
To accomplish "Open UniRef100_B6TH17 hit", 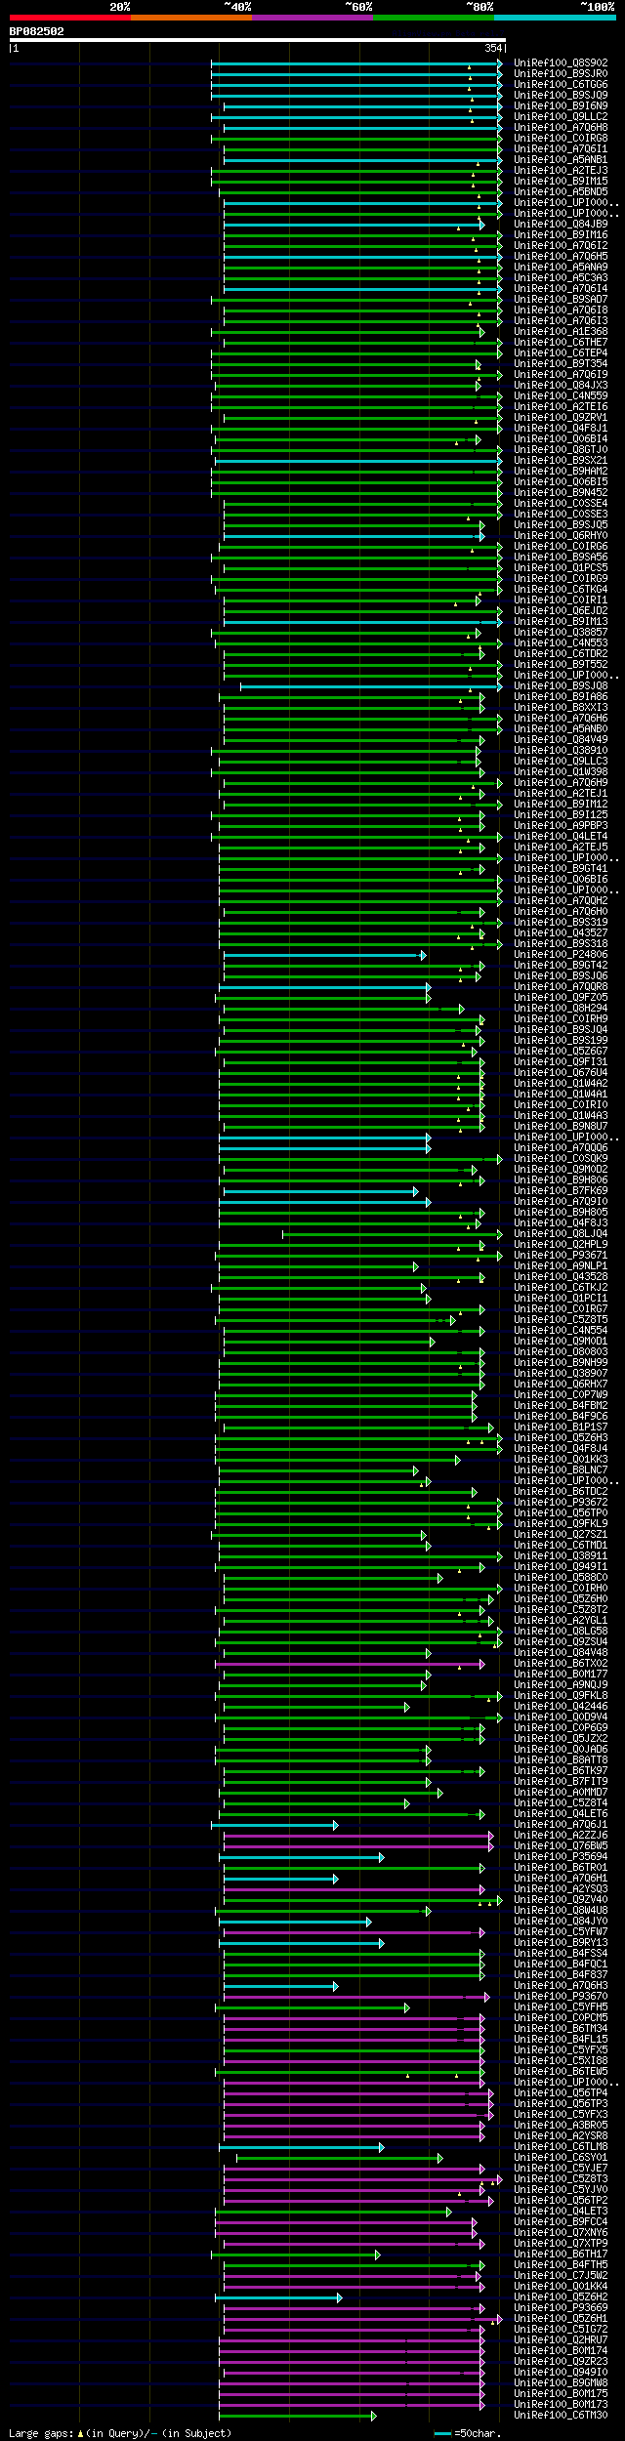I will tap(561, 2255).
